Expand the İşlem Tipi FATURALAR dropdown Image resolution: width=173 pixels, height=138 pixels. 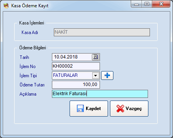click(96, 75)
